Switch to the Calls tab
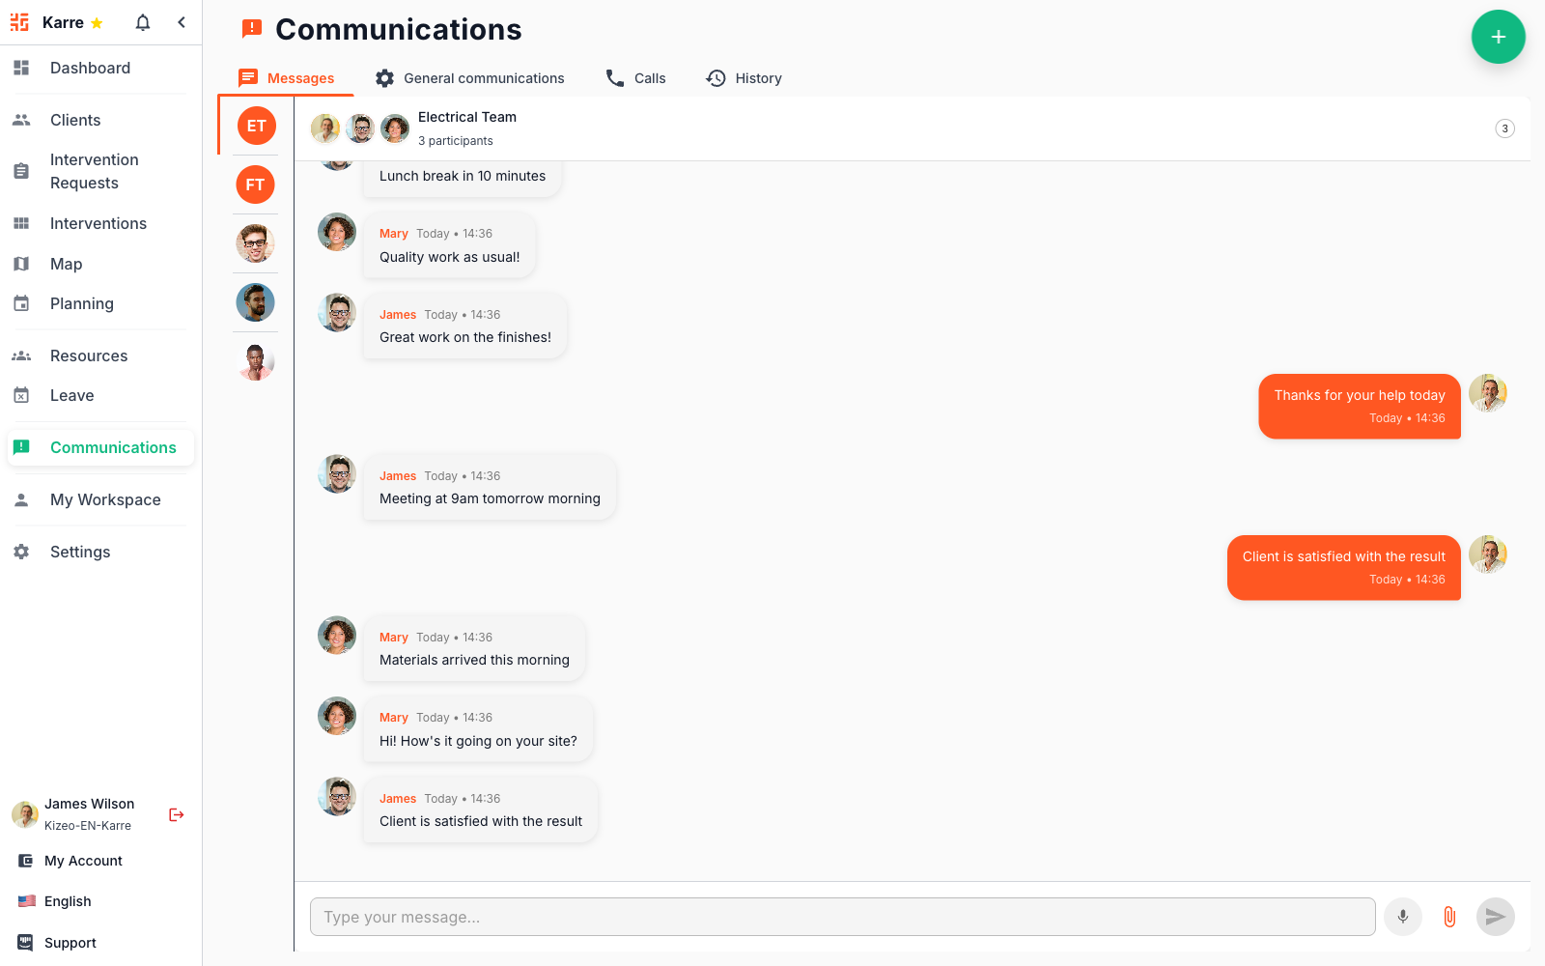 point(635,78)
